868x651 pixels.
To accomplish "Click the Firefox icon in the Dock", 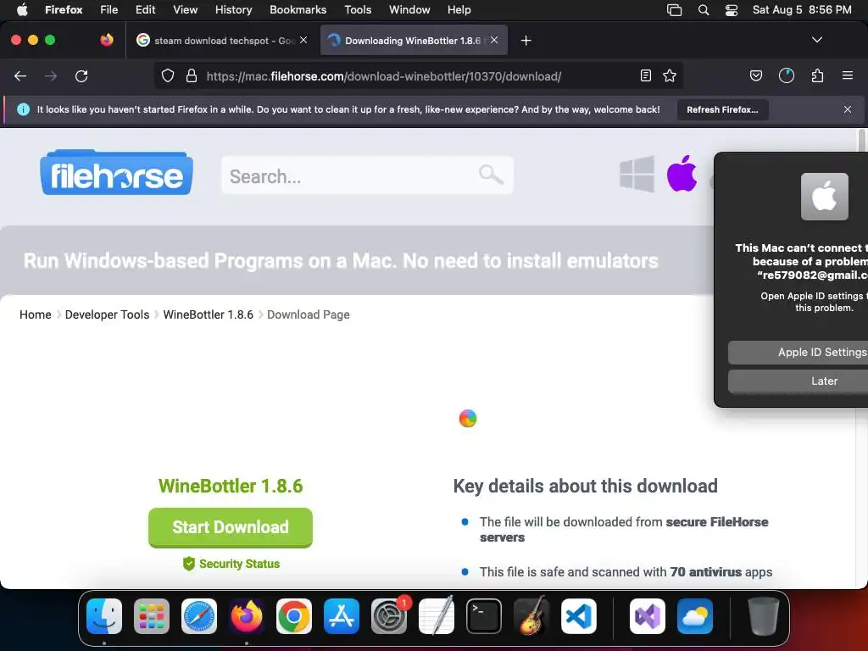I will (x=247, y=616).
